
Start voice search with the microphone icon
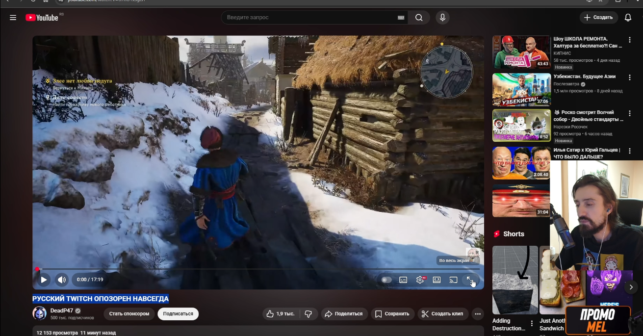click(442, 18)
